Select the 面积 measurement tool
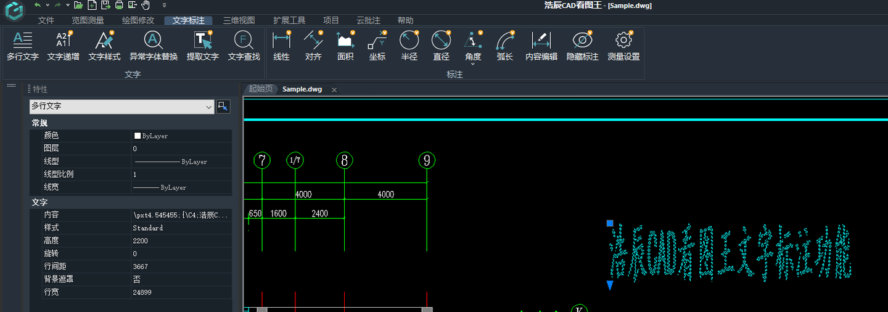Screen dimensions: 888x312 pyautogui.click(x=345, y=46)
